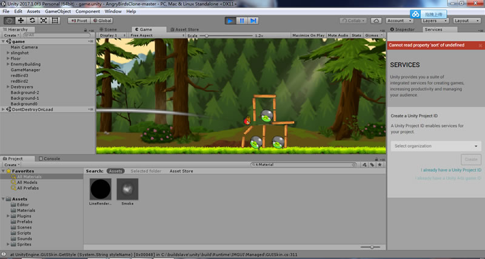Screen dimensions: 485x259
Task: Open the Collab button
Action: (x=353, y=21)
